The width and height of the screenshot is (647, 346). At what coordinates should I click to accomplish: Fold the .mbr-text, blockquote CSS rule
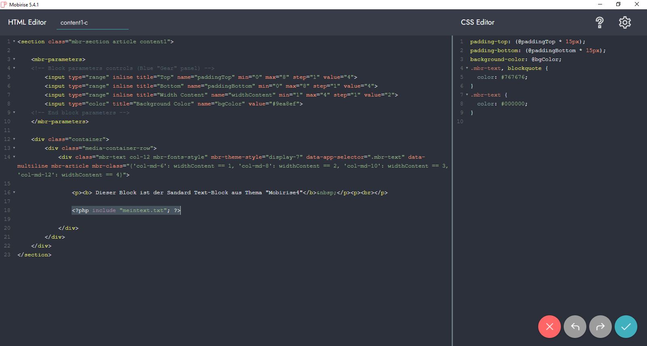[x=467, y=68]
